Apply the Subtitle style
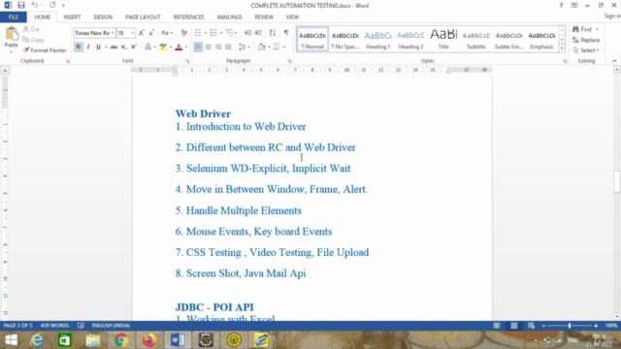Viewport: 621px width, 349px height. coord(476,40)
